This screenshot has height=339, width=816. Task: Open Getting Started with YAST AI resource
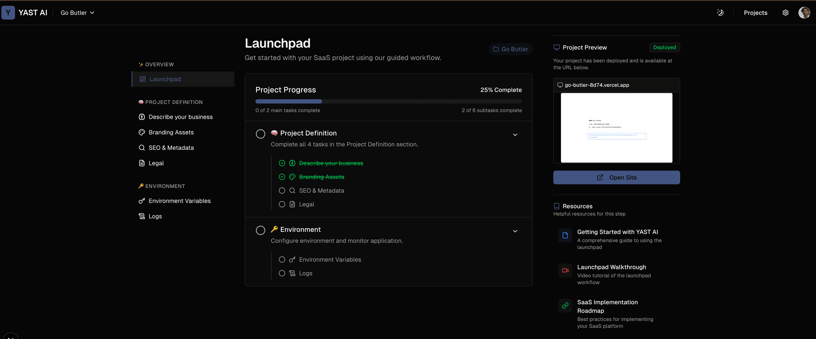coord(617,239)
